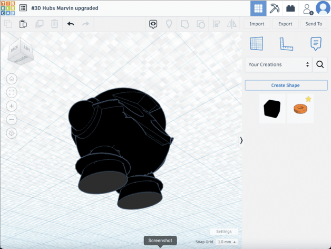The image size is (331, 249).
Task: Open the design list icon
Action: (x=23, y=8)
